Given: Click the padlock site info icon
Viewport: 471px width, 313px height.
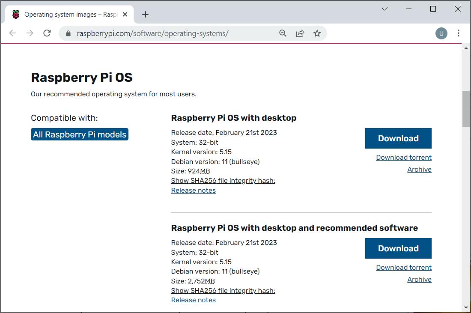Looking at the screenshot, I should 68,33.
